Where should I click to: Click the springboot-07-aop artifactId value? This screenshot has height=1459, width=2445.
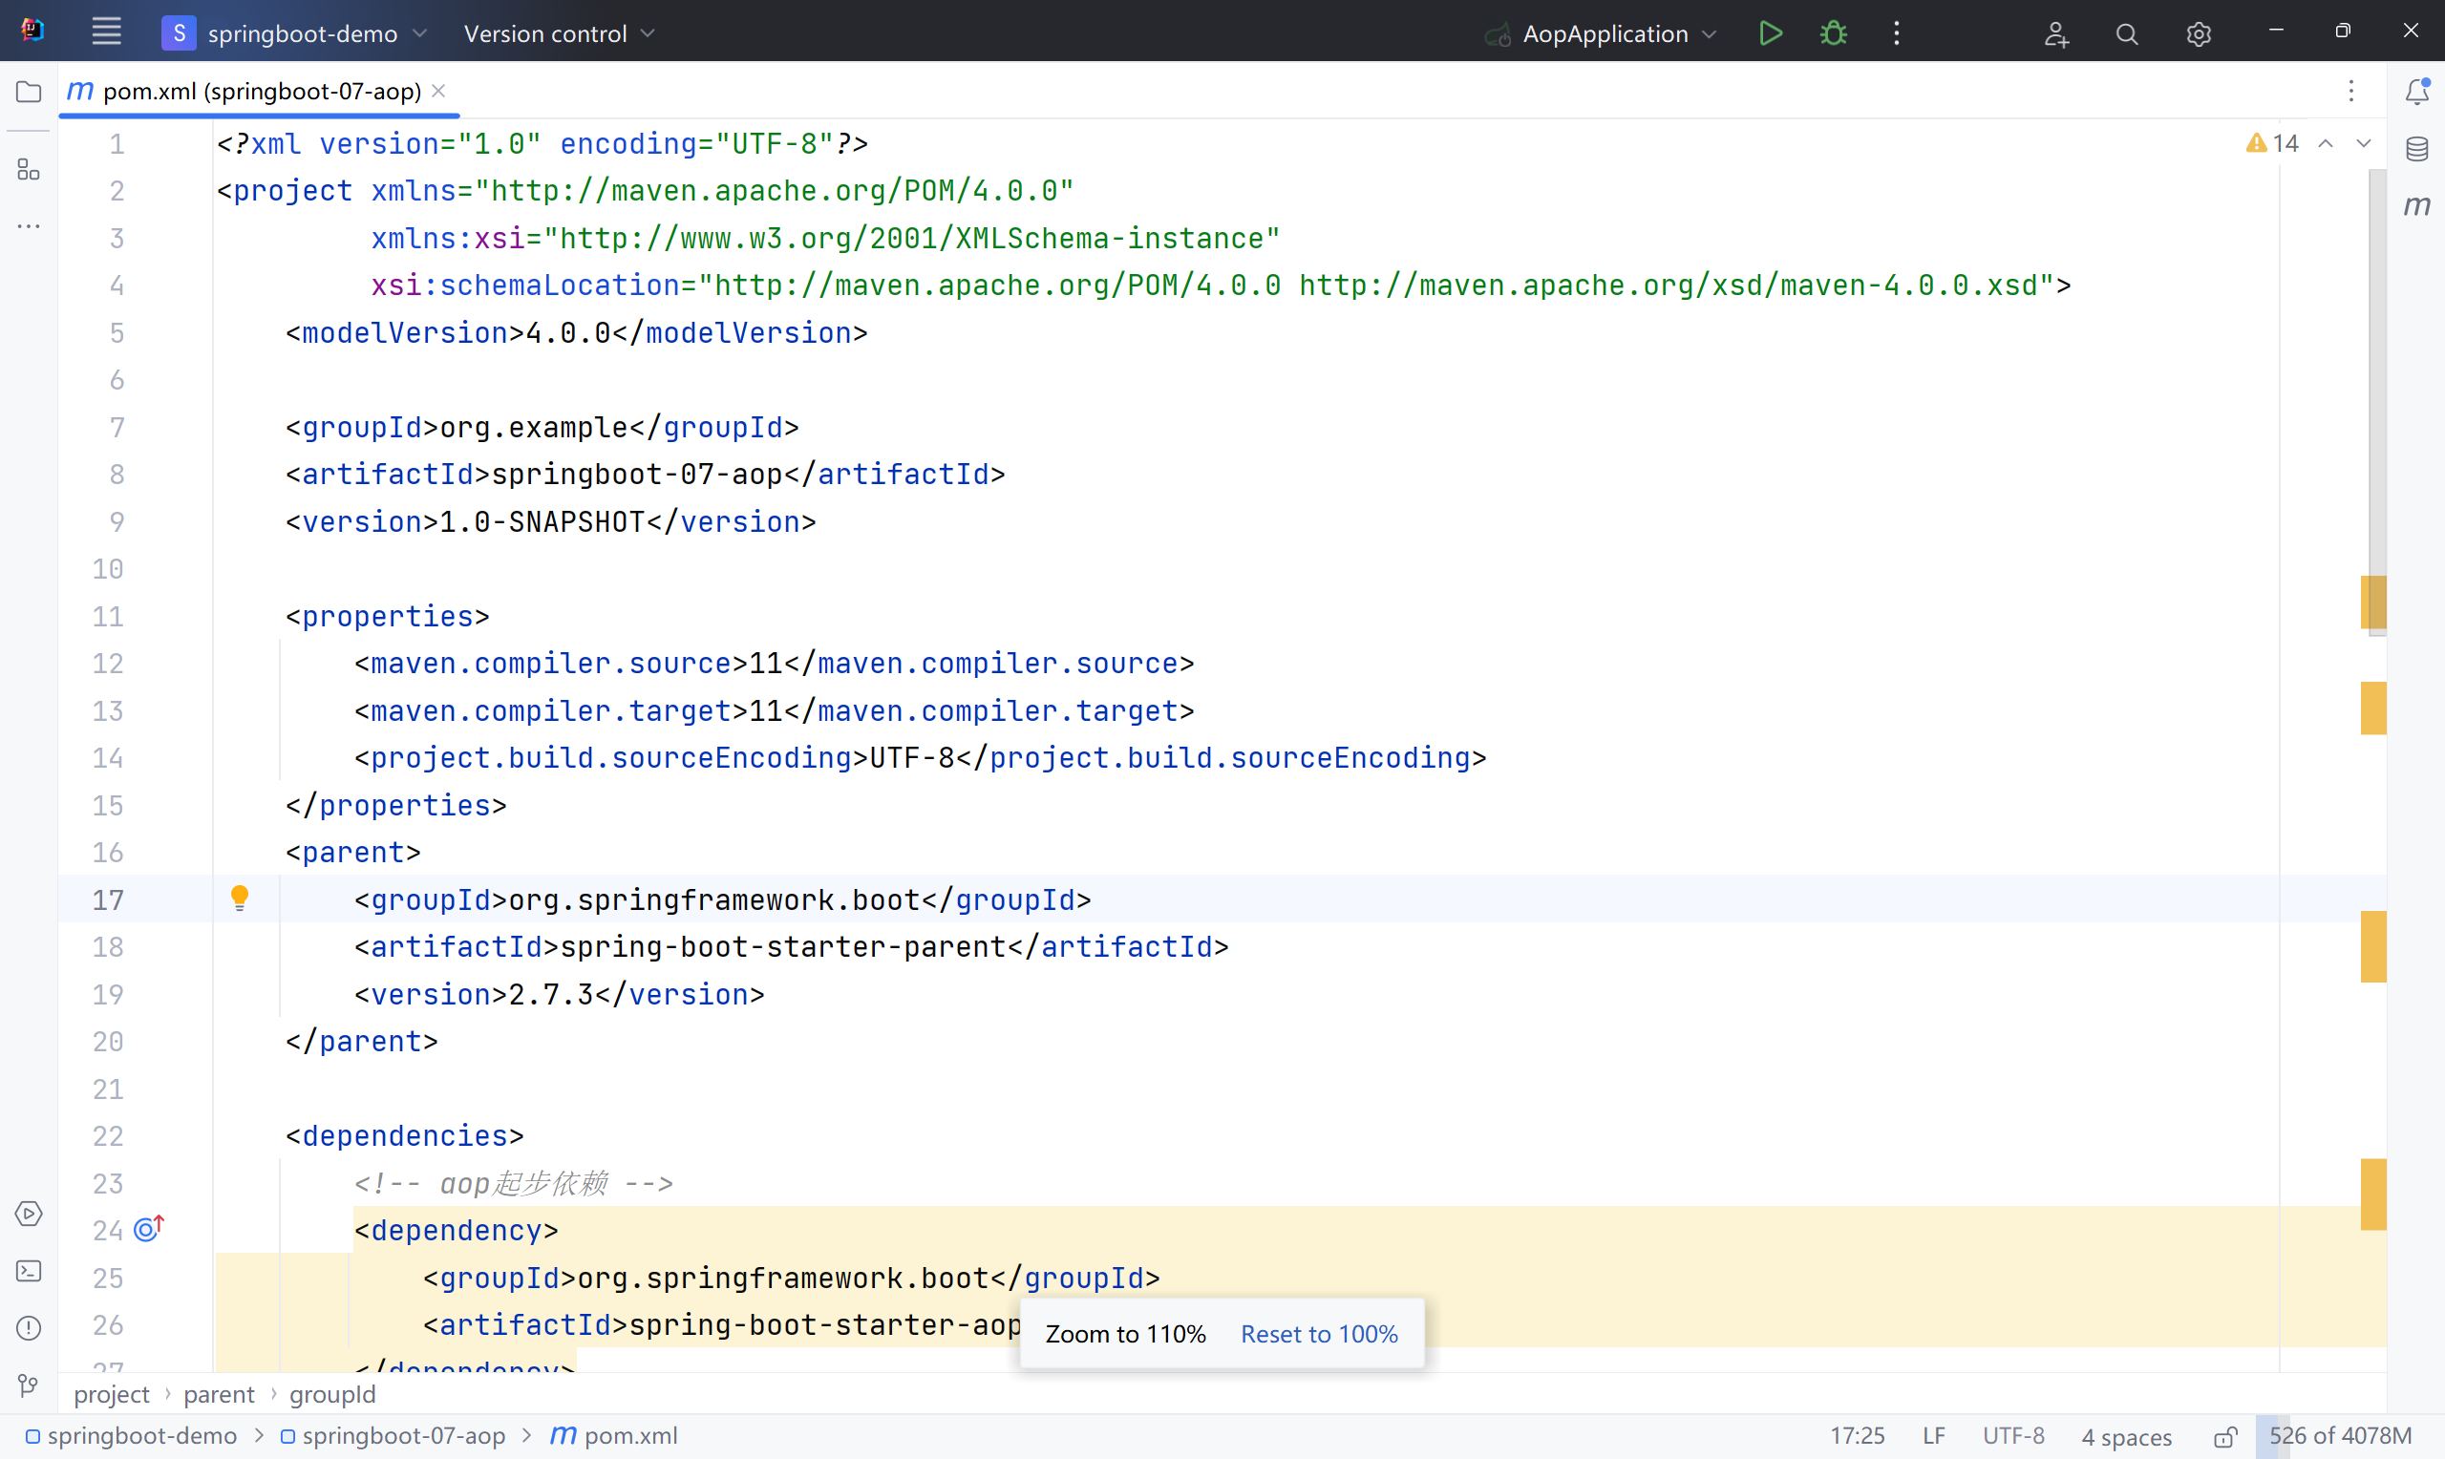pos(637,474)
